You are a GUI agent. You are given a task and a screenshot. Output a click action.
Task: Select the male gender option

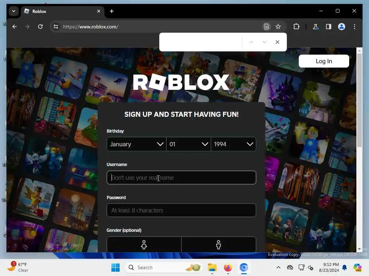pyautogui.click(x=219, y=245)
